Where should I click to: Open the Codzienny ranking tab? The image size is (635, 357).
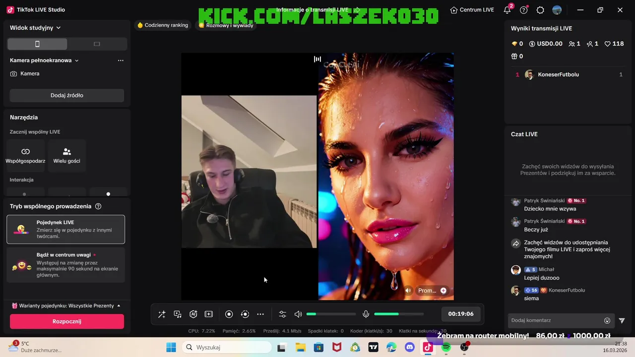(163, 25)
